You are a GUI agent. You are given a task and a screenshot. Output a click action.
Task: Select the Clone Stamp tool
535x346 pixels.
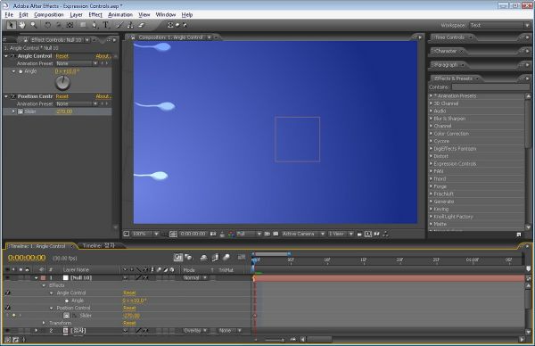tap(130, 25)
